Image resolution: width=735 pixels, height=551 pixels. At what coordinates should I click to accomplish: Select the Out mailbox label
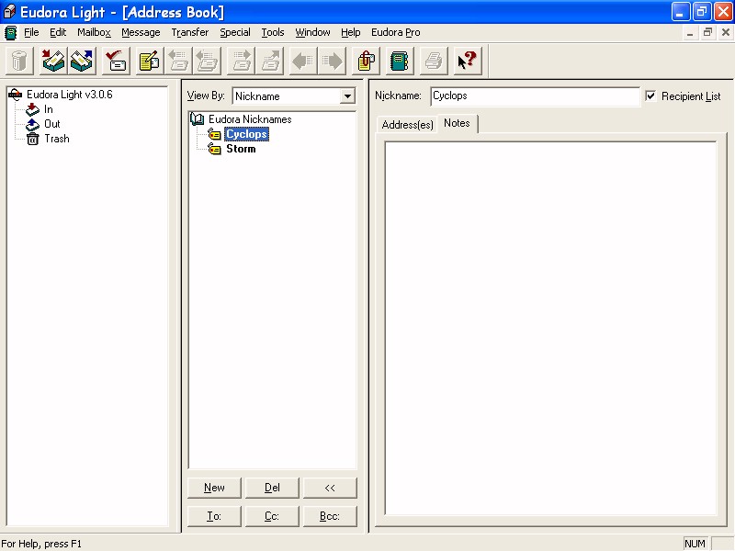52,124
